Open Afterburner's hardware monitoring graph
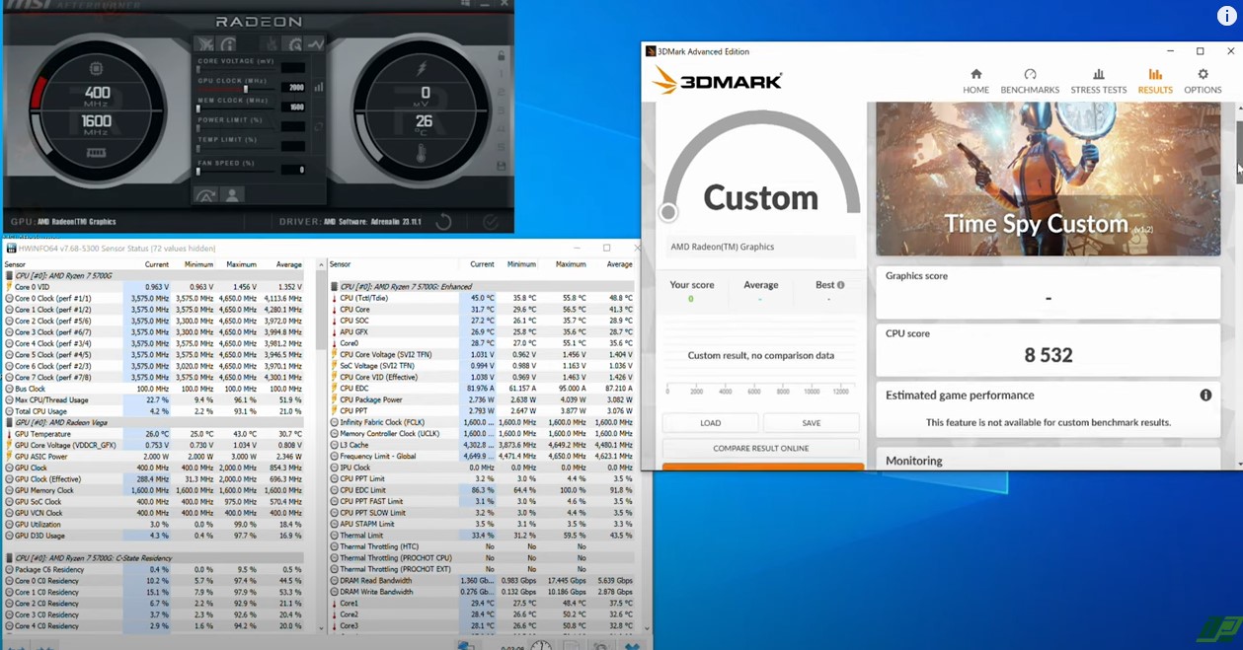Image resolution: width=1243 pixels, height=650 pixels. tap(316, 43)
